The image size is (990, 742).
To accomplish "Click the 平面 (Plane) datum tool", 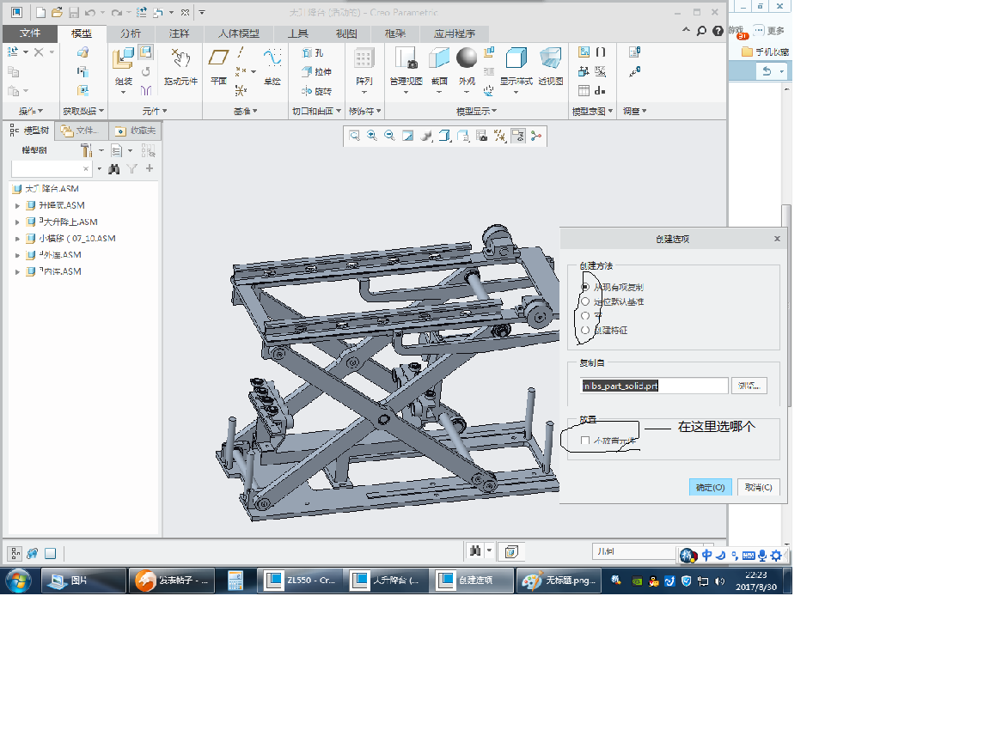I will pyautogui.click(x=218, y=67).
